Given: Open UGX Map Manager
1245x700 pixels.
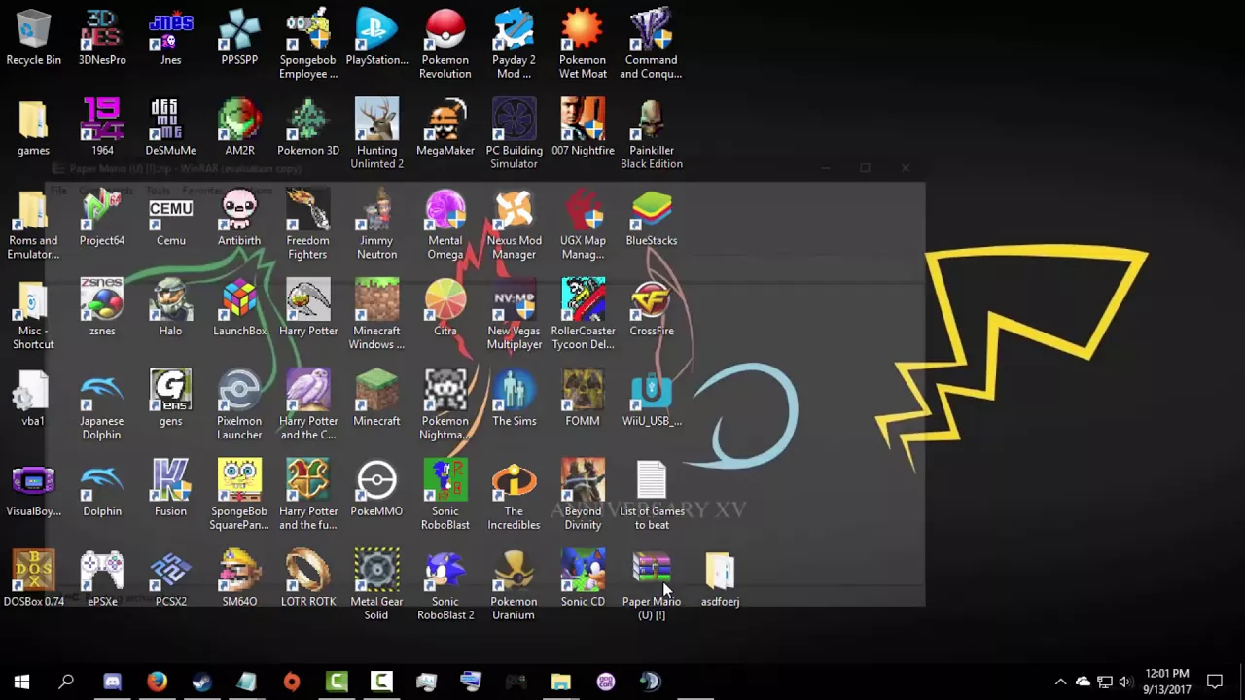Looking at the screenshot, I should point(583,226).
